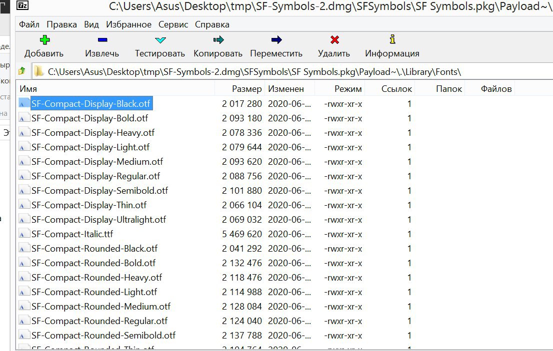Screen dimensions: 553x351
Task: Select SF-Compact-Display-Heavy.otf file
Action: pyautogui.click(x=93, y=133)
